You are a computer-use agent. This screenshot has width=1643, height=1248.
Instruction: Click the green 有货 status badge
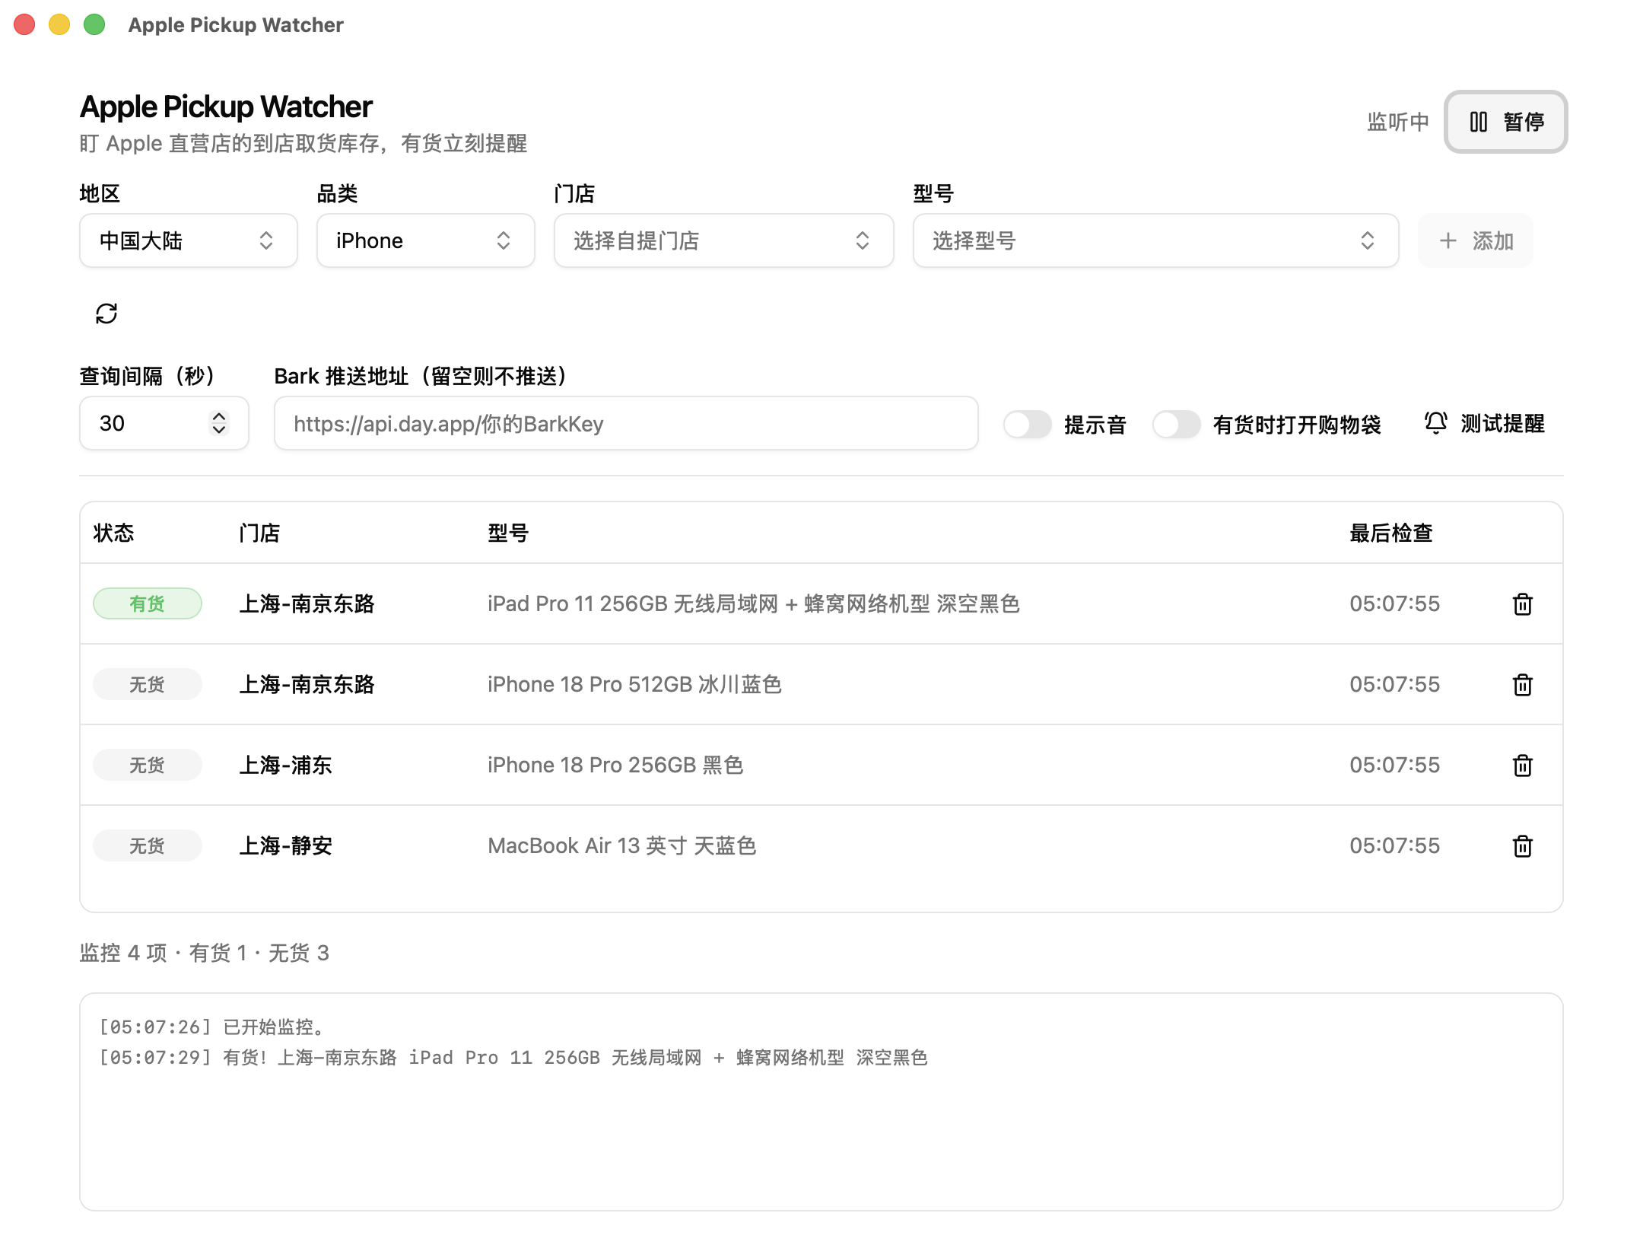[x=147, y=604]
